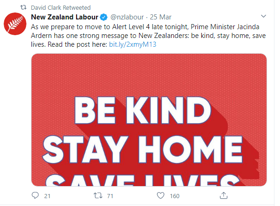Image resolution: width=280 pixels, height=206 pixels.
Task: Open the 25 Mar timestamp link
Action: (160, 17)
